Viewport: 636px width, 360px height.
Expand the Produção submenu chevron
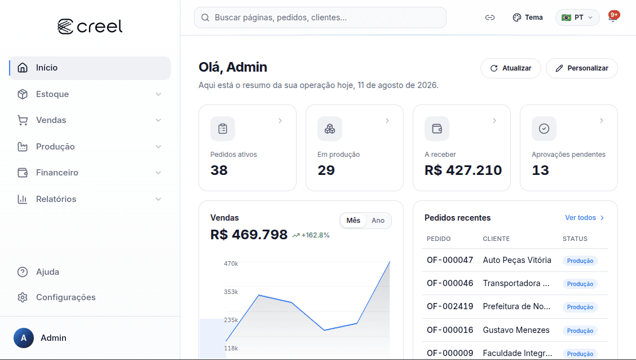(x=158, y=147)
